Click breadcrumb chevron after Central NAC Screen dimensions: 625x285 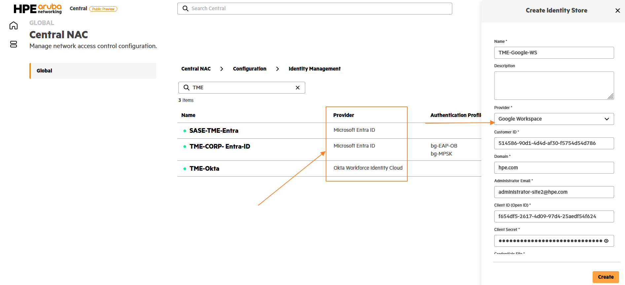pyautogui.click(x=222, y=69)
